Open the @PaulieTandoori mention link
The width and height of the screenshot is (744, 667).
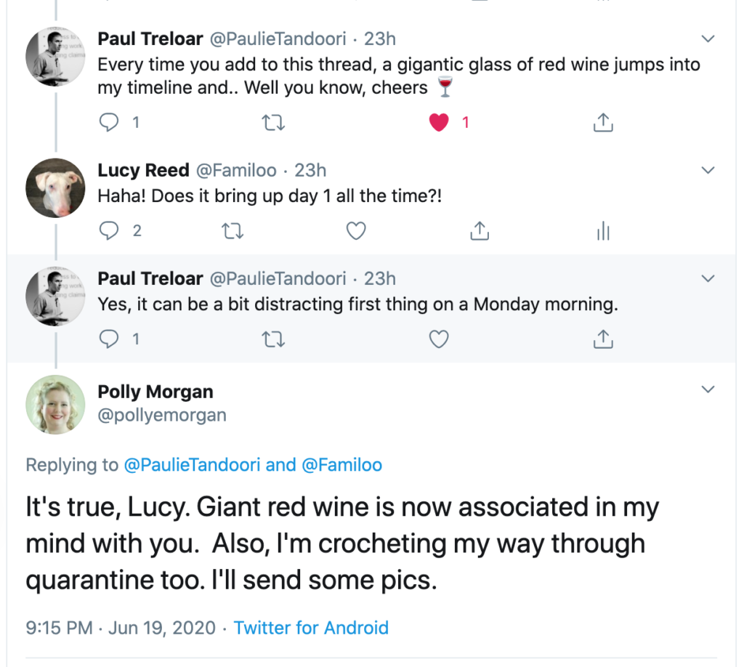193,465
